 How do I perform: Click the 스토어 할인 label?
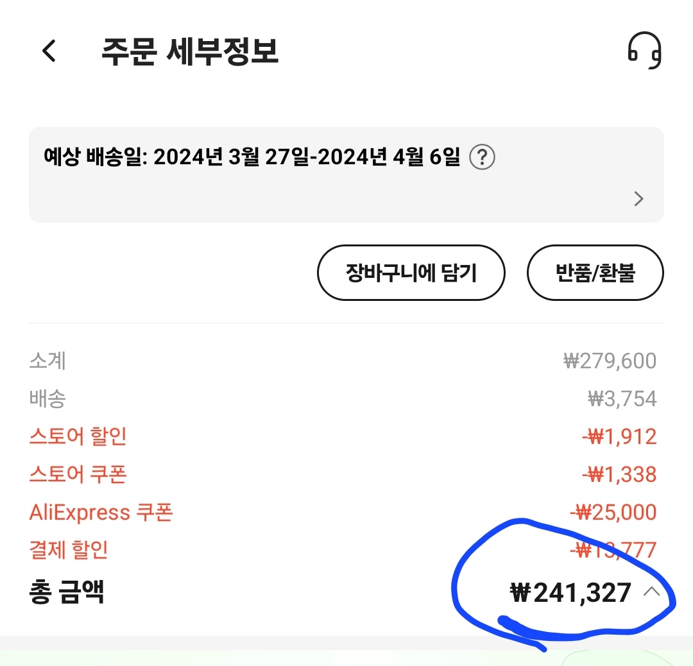coord(78,436)
